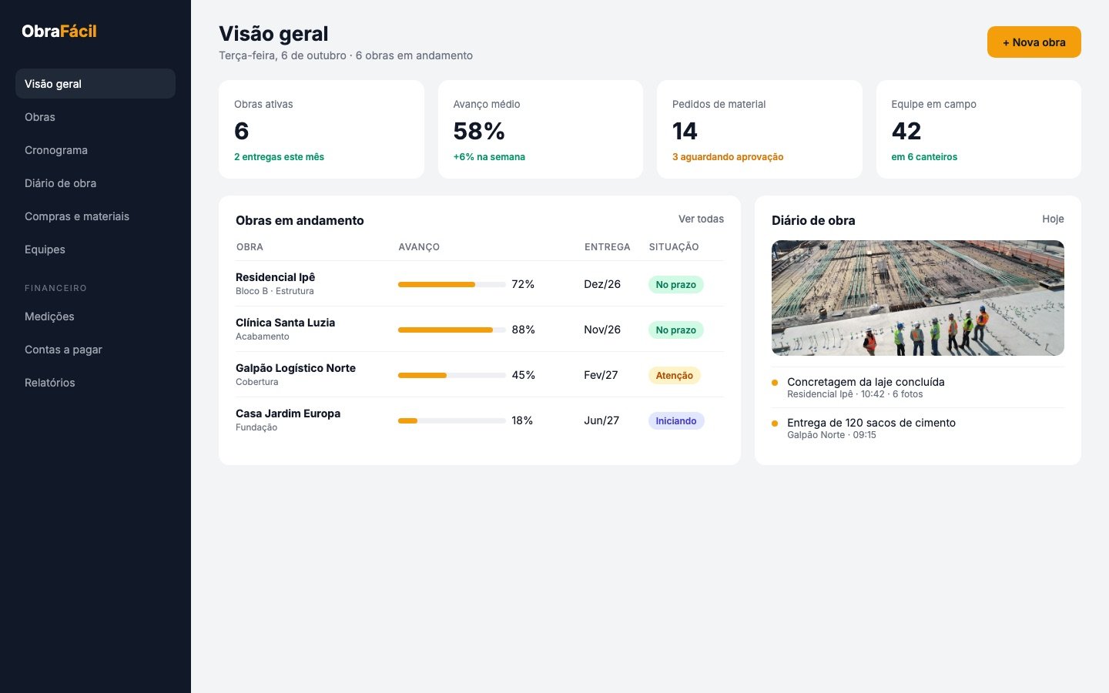Image resolution: width=1109 pixels, height=693 pixels.
Task: Click the Residencial Ipê progress bar
Action: point(452,285)
